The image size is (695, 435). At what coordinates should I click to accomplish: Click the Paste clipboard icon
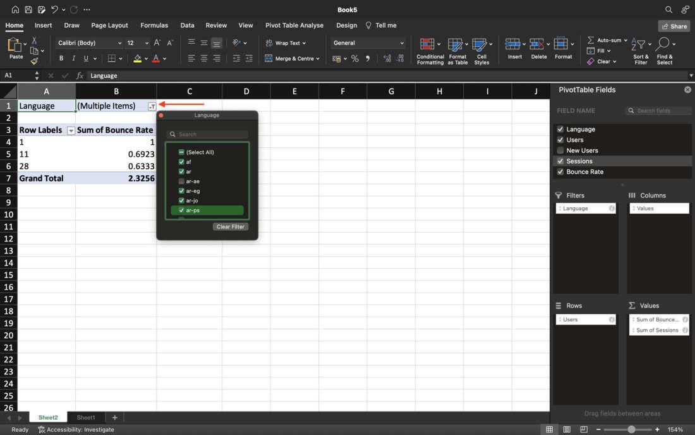click(15, 46)
